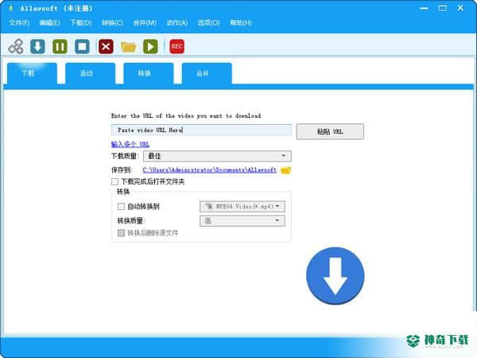This screenshot has height=358, width=477.
Task: Start download with blue arrow toolbar icon
Action: [x=37, y=47]
